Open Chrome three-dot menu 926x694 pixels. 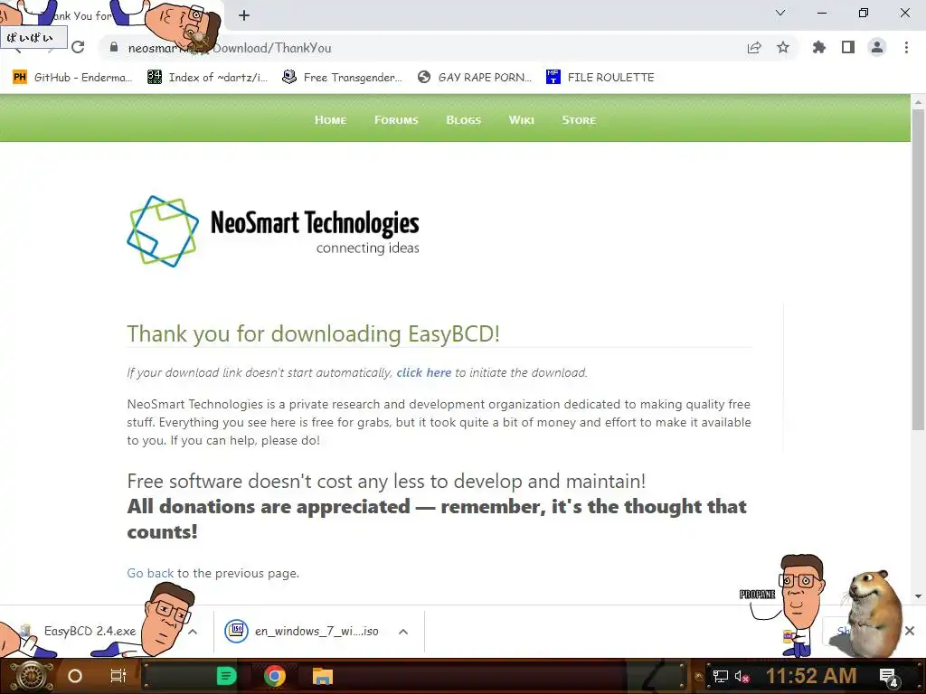[x=906, y=47]
